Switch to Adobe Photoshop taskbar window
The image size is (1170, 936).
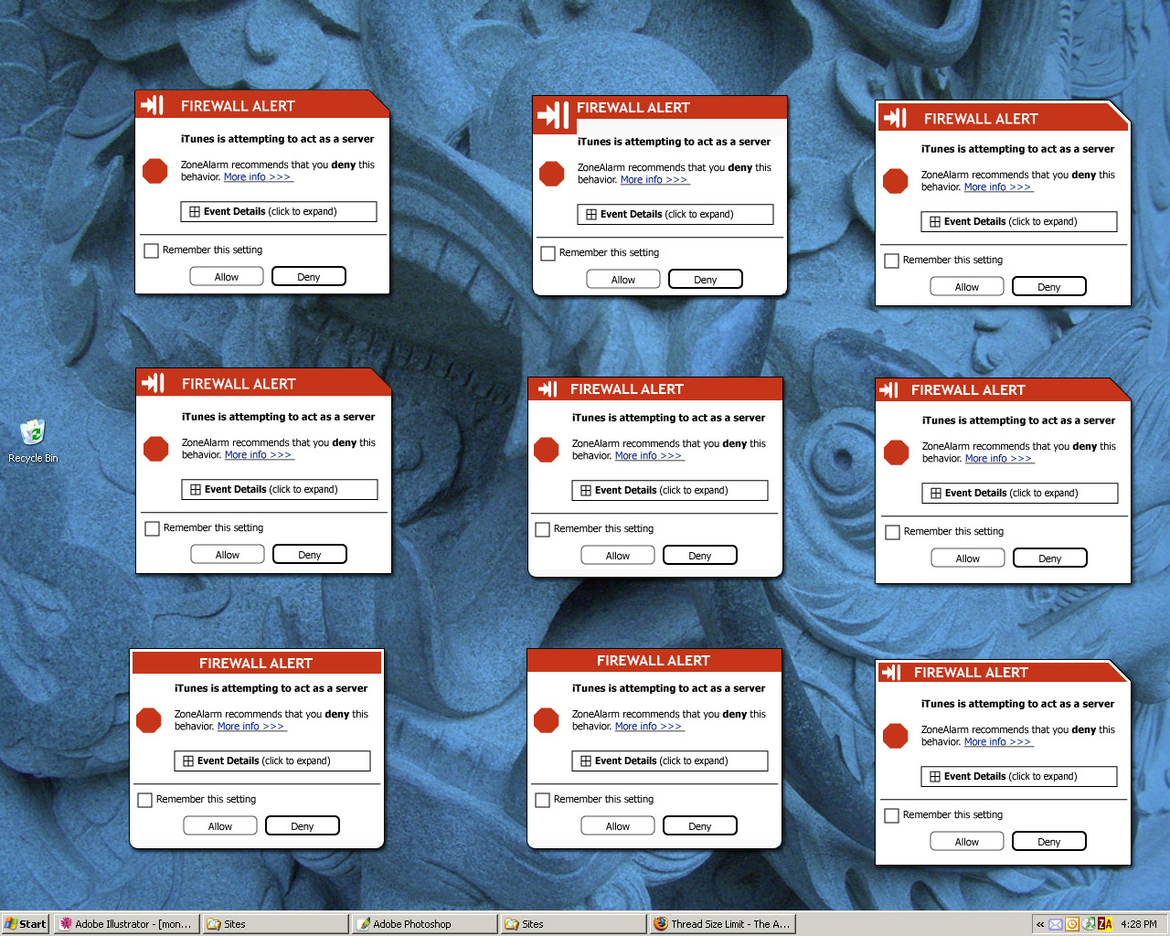coord(424,924)
